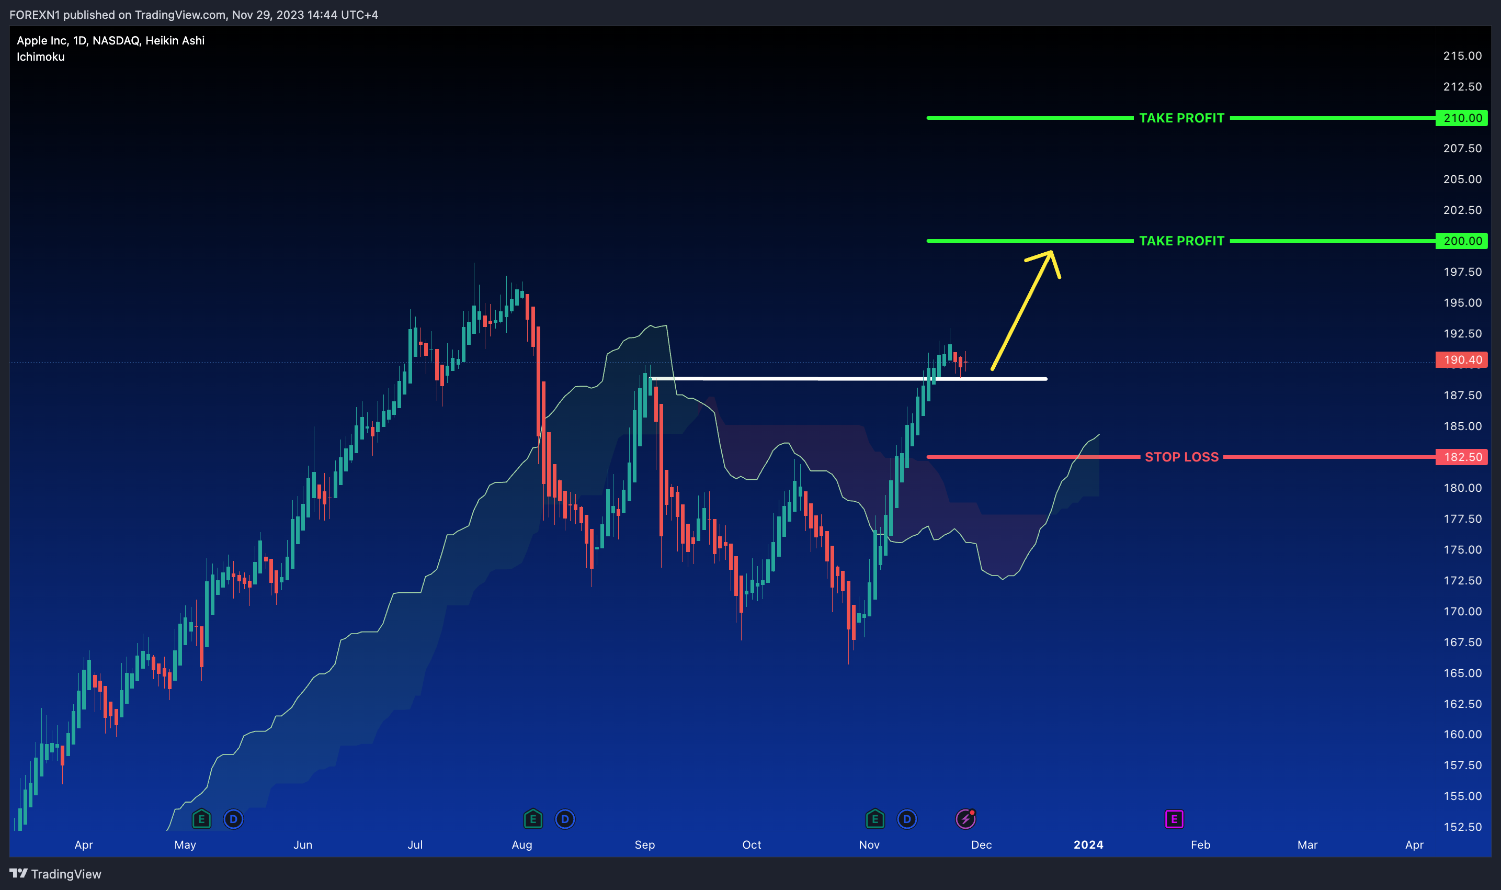Click the FOREXN1 published header text
1501x890 pixels.
(x=194, y=15)
